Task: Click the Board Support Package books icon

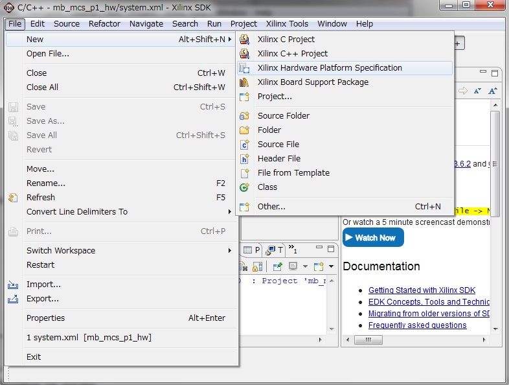Action: tap(244, 82)
